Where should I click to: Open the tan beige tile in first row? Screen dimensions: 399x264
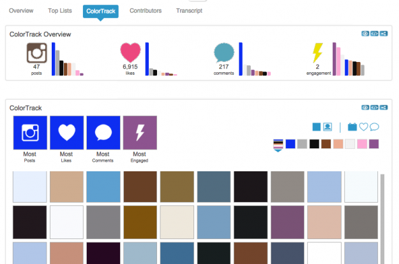66,187
